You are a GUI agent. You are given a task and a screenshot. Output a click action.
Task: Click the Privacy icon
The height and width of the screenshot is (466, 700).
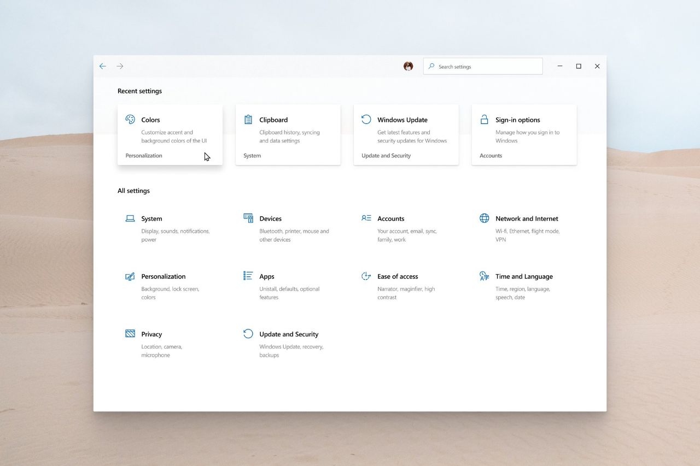[x=130, y=333]
